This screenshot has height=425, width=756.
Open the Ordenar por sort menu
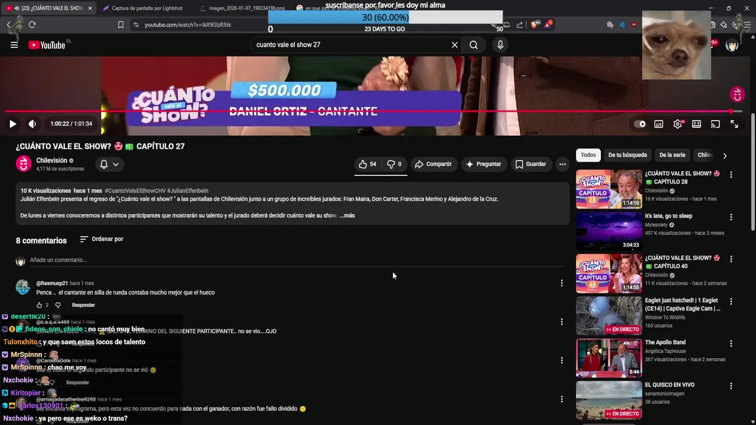pyautogui.click(x=102, y=239)
